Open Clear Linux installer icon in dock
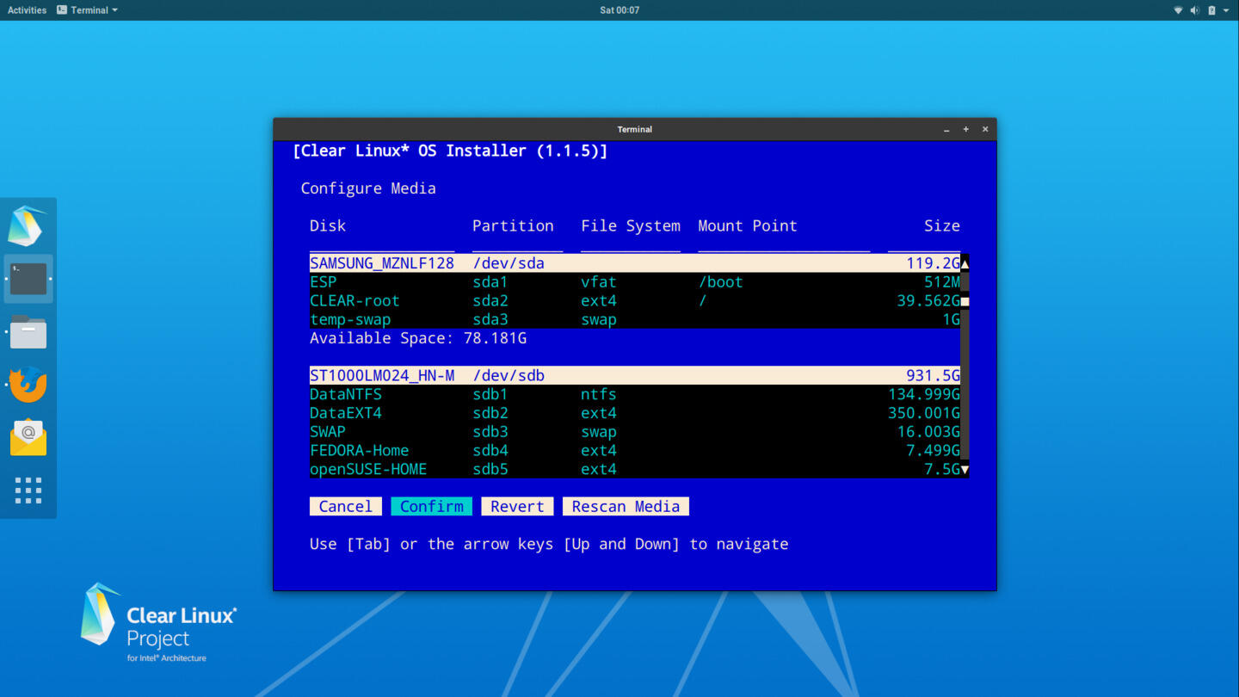Viewport: 1239px width, 697px height. [28, 225]
